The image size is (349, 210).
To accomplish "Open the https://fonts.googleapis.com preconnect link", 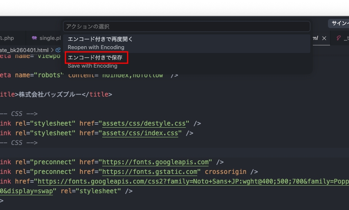I will click(155, 162).
